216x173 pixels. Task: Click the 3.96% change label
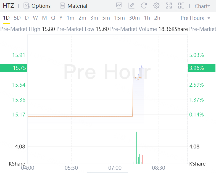196,68
